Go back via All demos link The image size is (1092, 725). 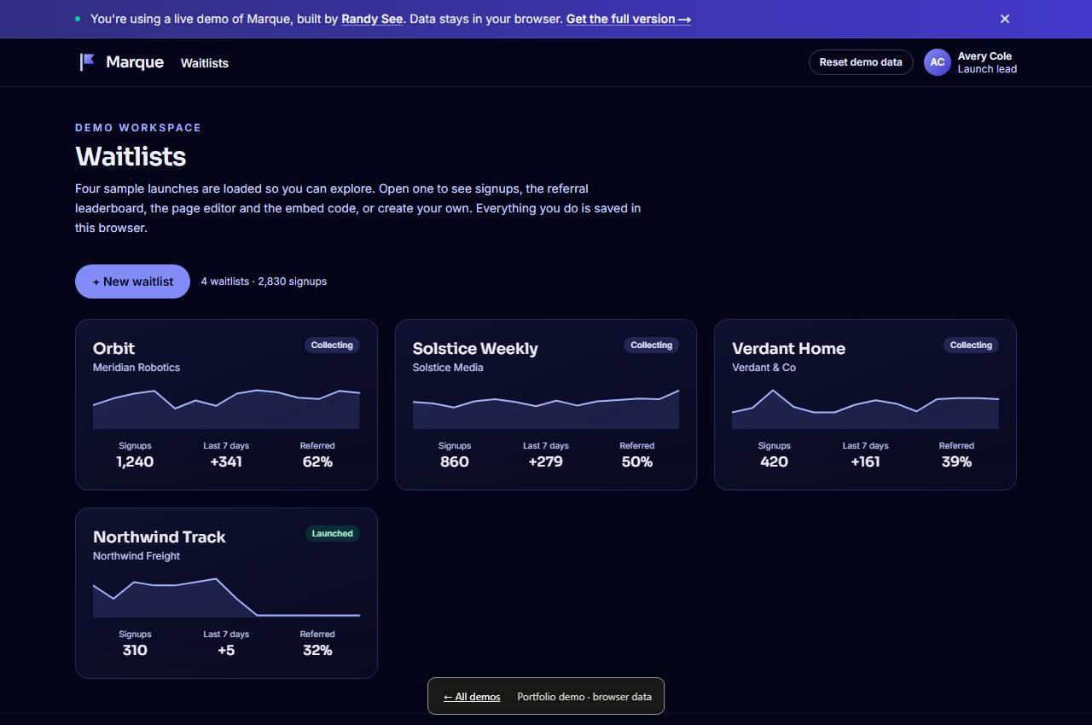(x=472, y=697)
